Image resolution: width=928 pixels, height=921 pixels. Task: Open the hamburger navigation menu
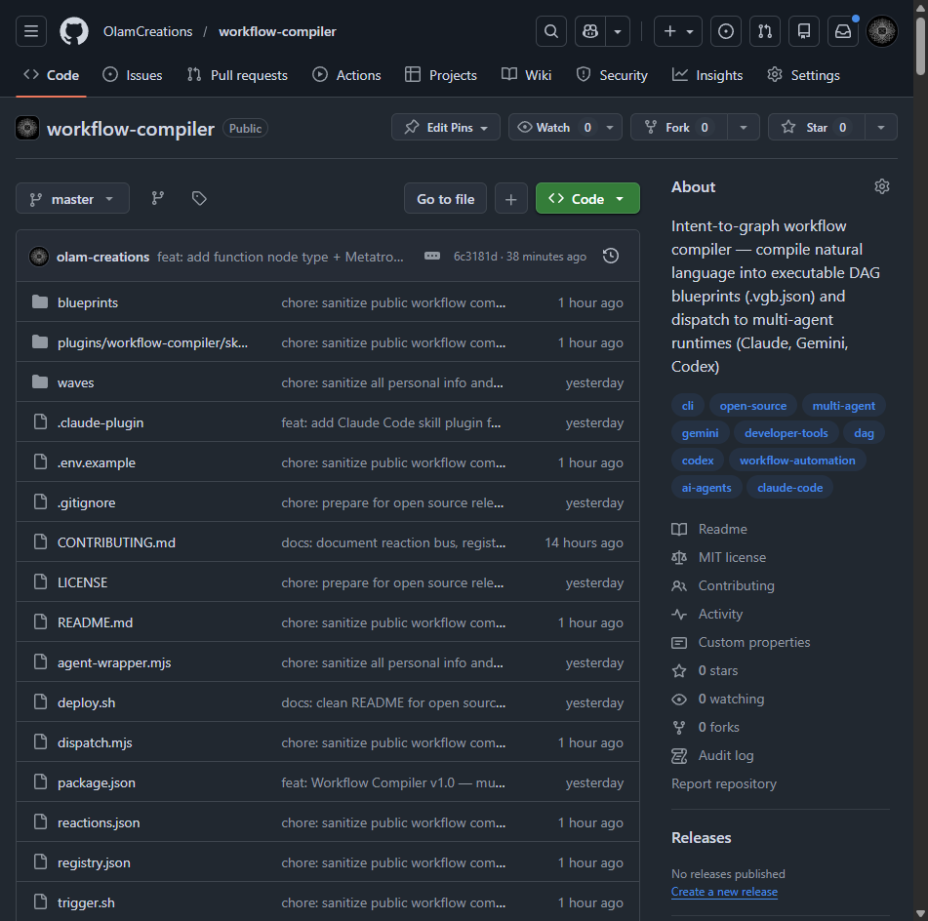[x=31, y=31]
